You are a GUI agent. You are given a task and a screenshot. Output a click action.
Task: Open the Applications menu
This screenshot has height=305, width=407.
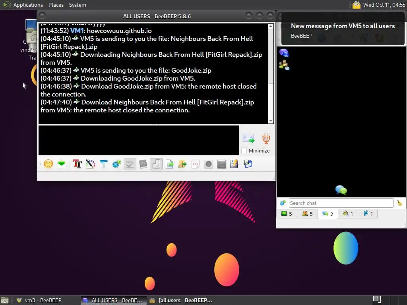28,5
